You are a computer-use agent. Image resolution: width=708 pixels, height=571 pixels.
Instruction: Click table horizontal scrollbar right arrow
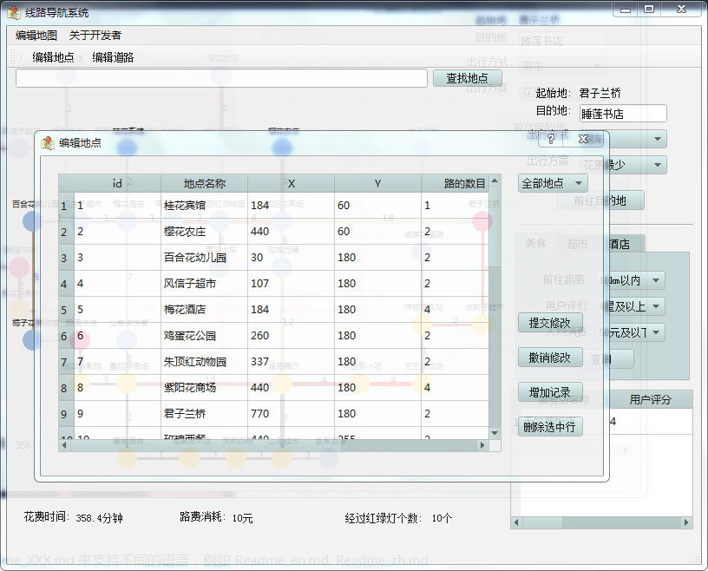[x=482, y=445]
